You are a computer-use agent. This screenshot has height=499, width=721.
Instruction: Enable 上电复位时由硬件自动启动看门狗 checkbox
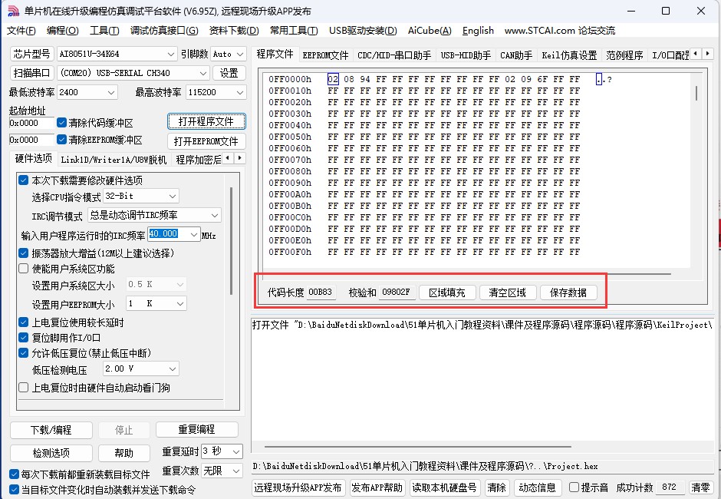pos(24,388)
